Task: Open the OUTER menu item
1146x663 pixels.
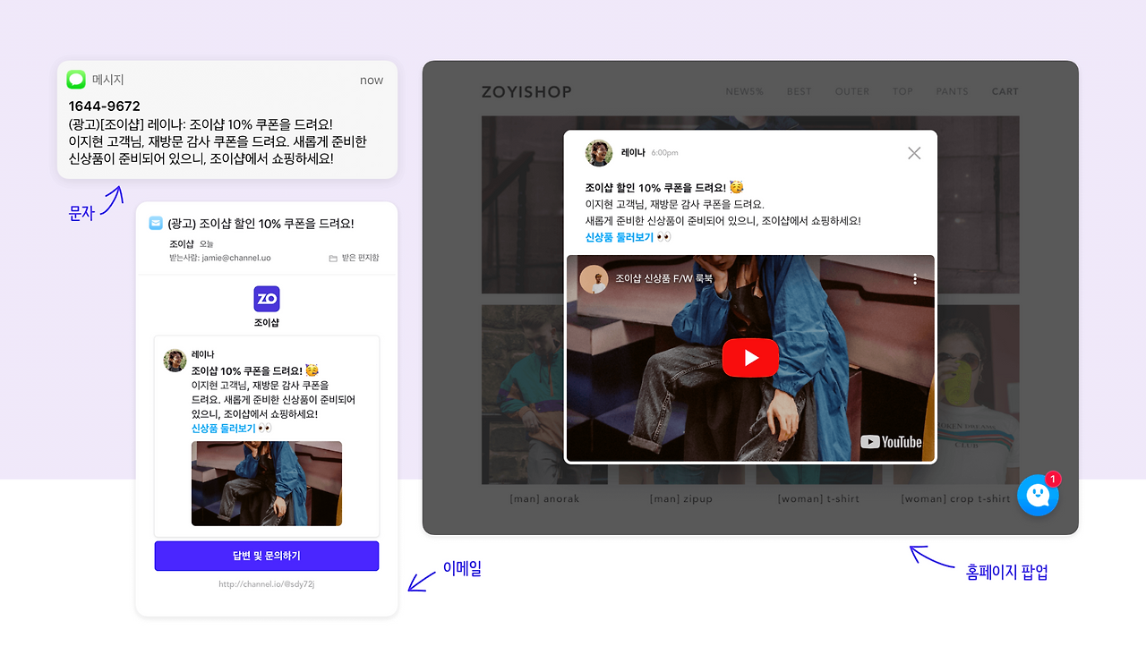Action: pos(852,91)
